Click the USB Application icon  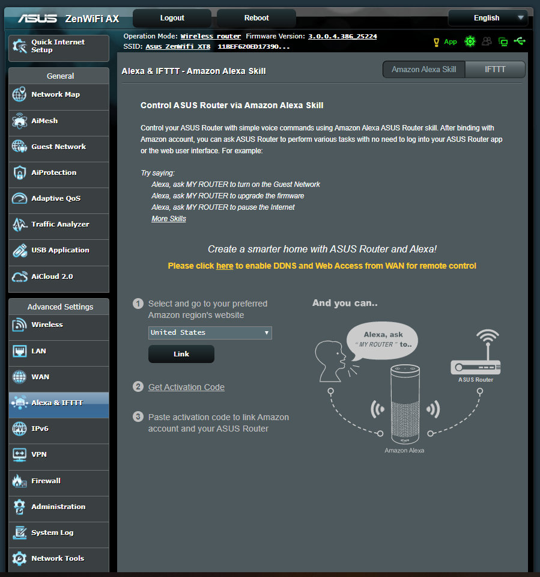tap(19, 250)
